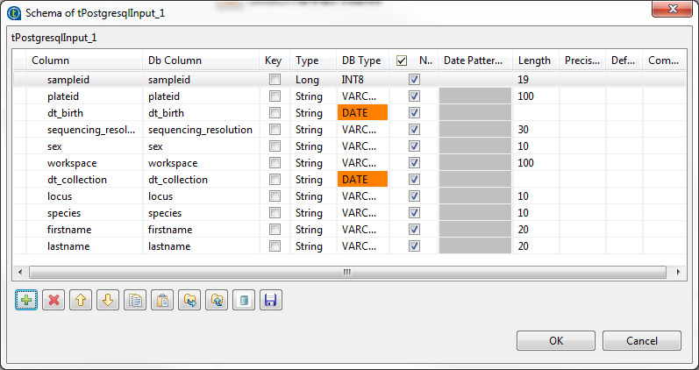Click the orange DATE cell for dt_collection
Viewport: 699px width, 370px height.
click(x=362, y=180)
